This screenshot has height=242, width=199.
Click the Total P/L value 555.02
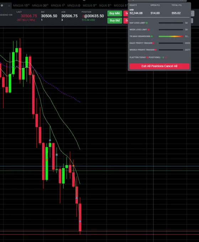coord(176,13)
